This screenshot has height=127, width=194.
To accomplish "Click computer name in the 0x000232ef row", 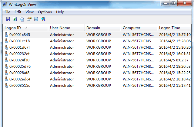I will pos(138,54).
